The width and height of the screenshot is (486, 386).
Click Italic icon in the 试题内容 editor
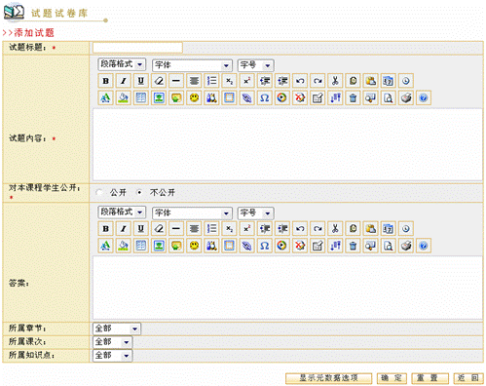click(x=123, y=81)
